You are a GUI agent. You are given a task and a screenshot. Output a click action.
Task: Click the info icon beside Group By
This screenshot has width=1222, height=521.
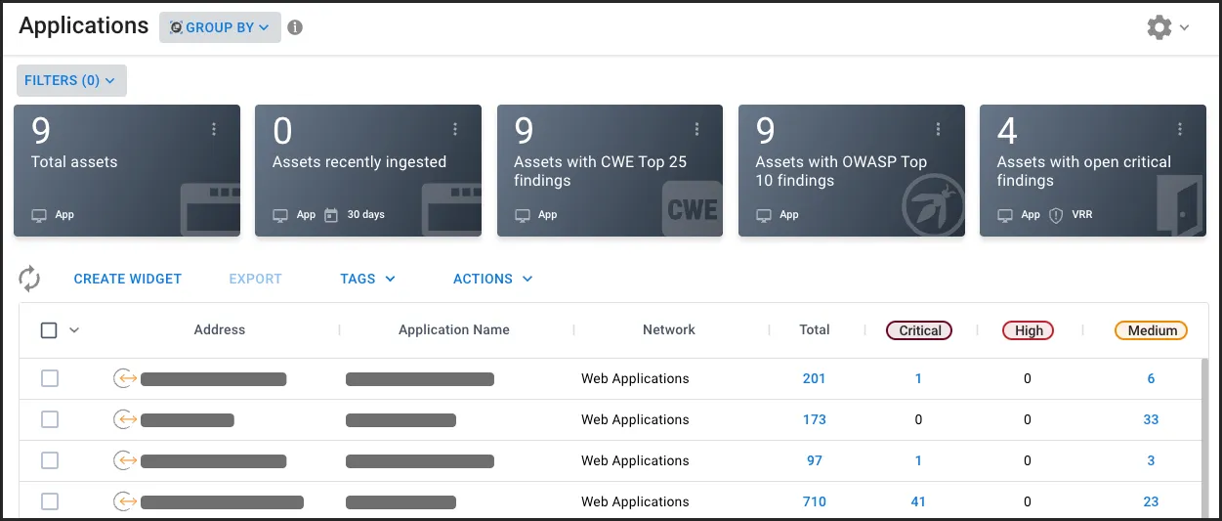point(295,27)
